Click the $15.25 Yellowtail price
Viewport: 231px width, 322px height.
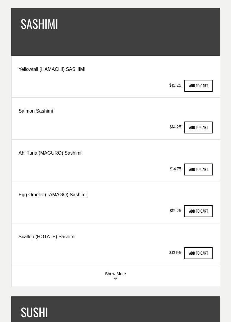pos(175,85)
